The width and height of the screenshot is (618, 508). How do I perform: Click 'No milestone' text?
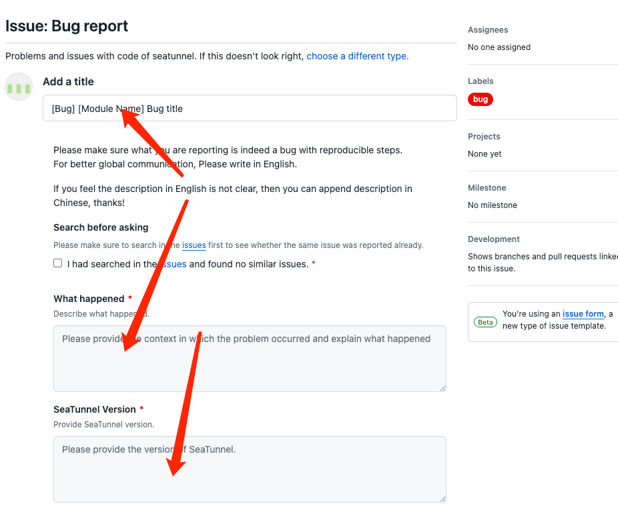pyautogui.click(x=493, y=205)
